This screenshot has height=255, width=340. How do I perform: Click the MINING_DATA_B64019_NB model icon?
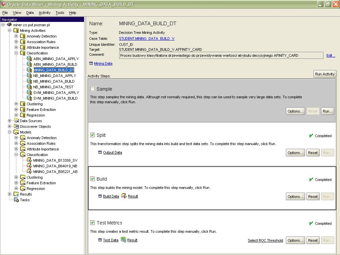[x=30, y=166]
